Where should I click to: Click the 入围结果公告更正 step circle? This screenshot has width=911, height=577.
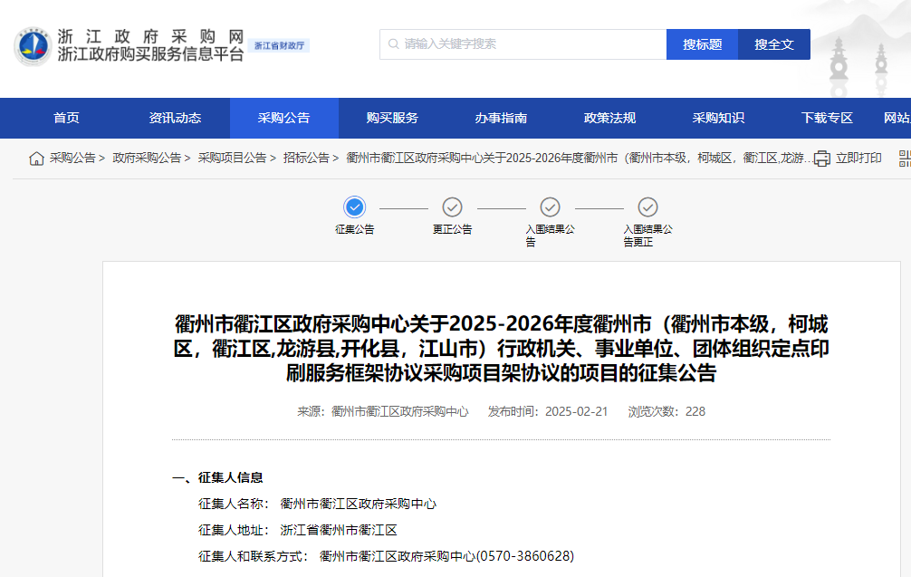(x=646, y=207)
